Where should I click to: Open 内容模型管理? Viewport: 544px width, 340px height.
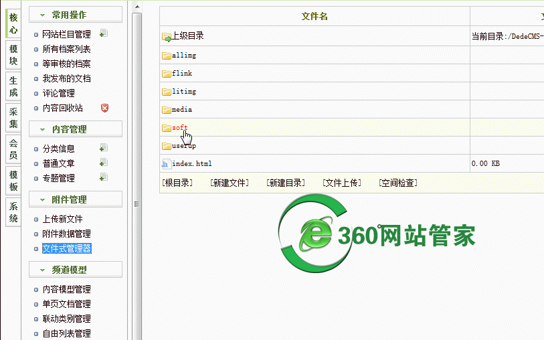click(67, 289)
